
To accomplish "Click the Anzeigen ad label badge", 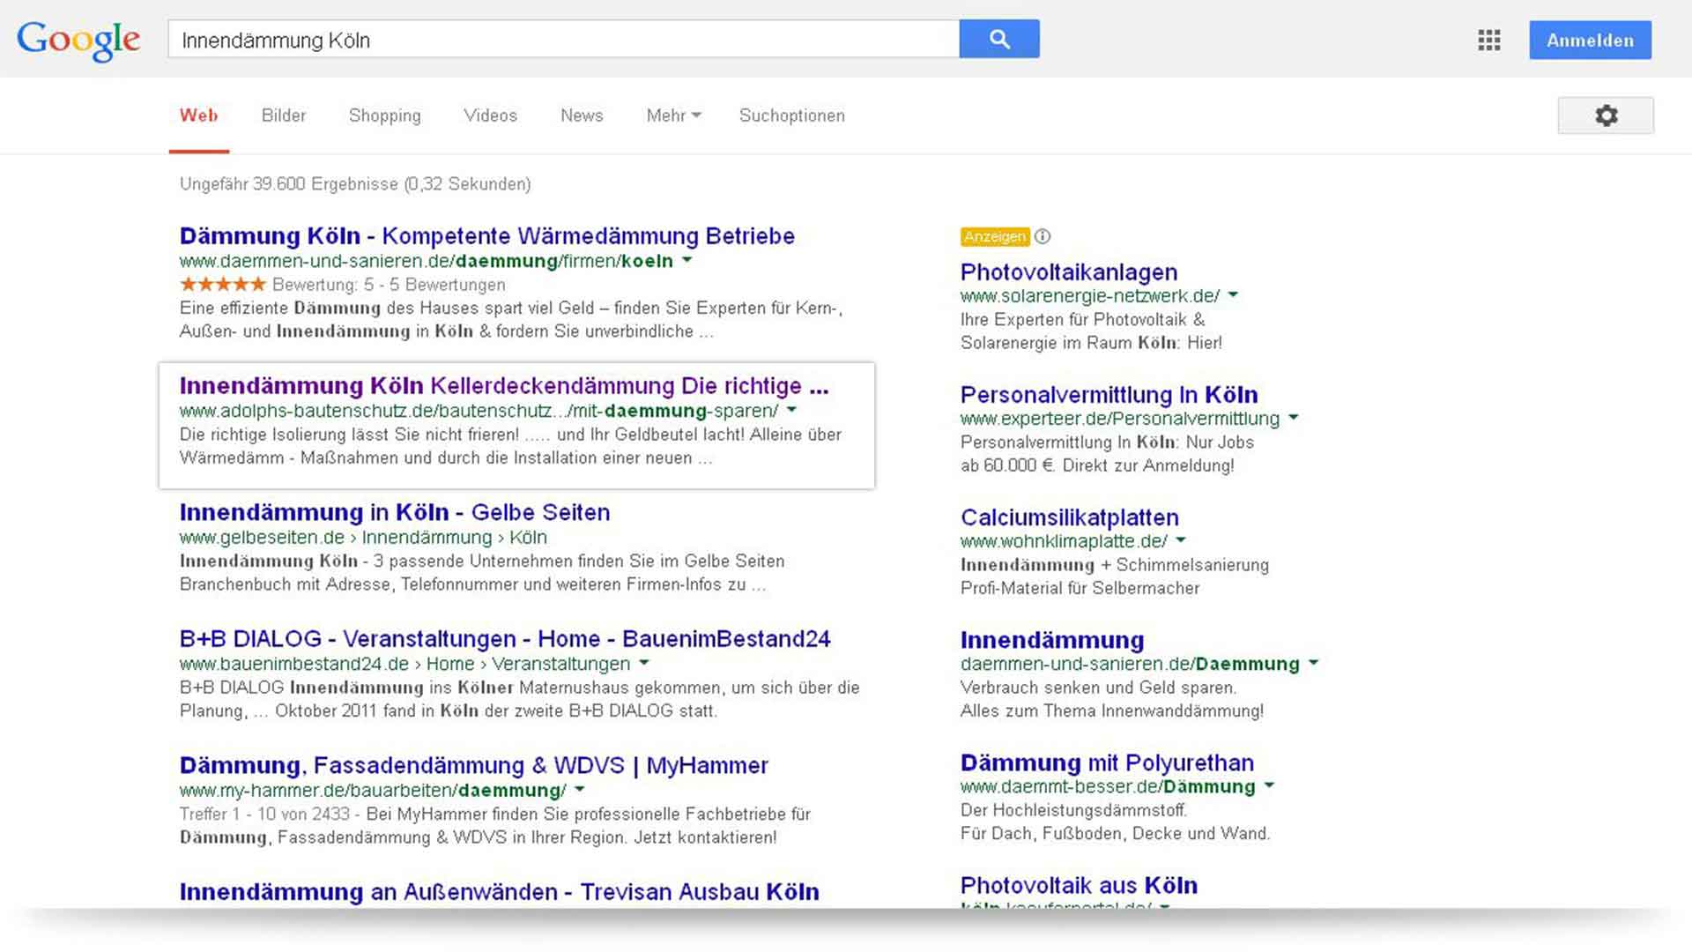I will [x=995, y=236].
